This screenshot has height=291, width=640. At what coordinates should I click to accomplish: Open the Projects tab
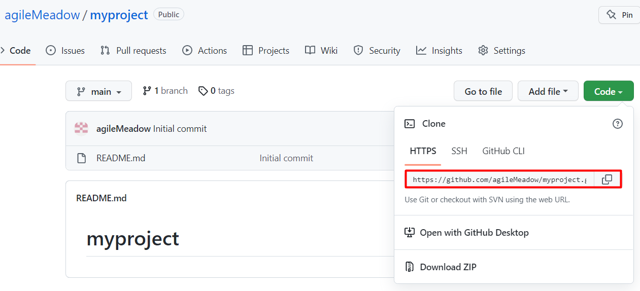coord(266,51)
